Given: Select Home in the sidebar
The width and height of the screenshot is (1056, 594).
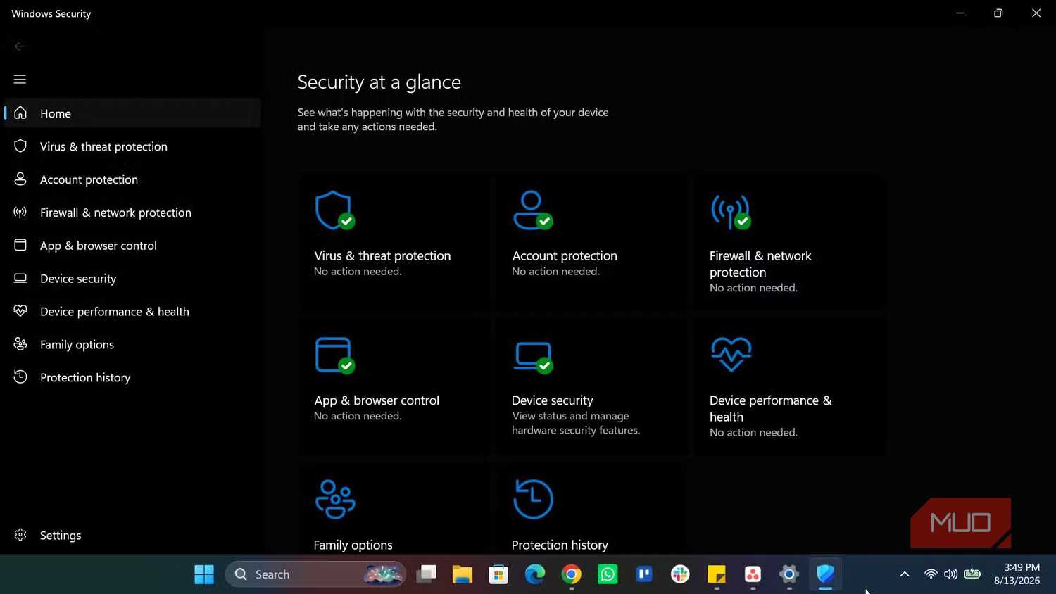Looking at the screenshot, I should click(x=132, y=113).
